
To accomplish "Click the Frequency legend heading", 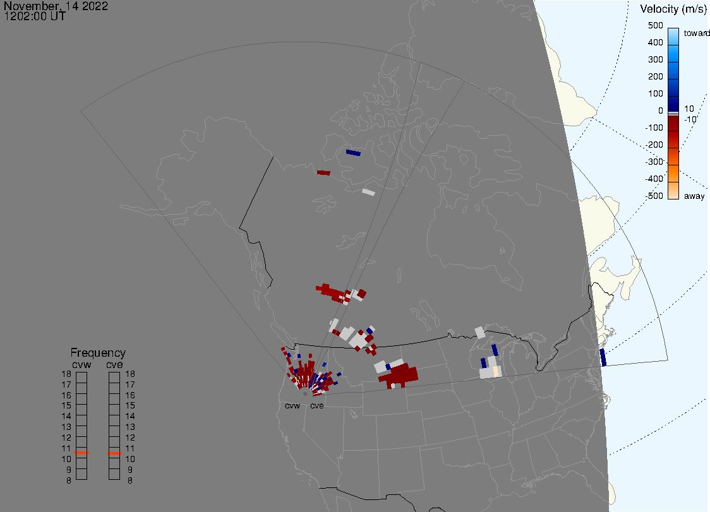I will click(x=98, y=353).
